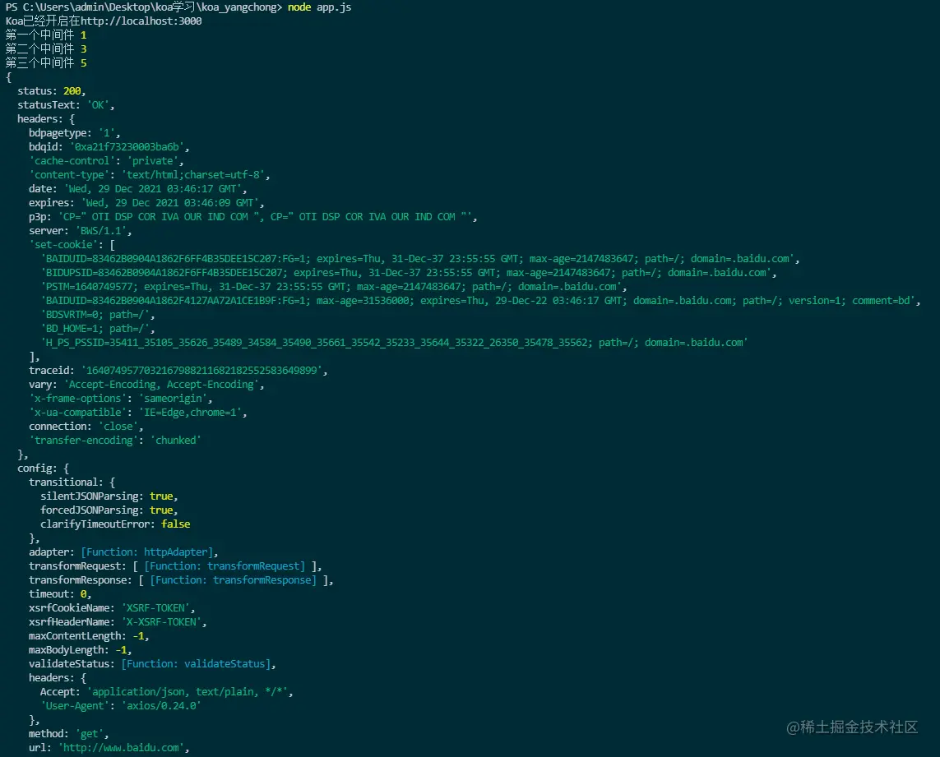Click xsrfHeaderName 'X-XSRF-TOKEN' line
The width and height of the screenshot is (940, 757).
coord(118,622)
